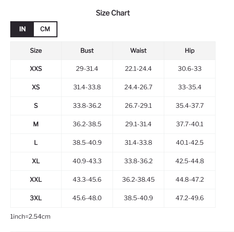Click the Bust column header
The image size is (234, 232).
(87, 51)
